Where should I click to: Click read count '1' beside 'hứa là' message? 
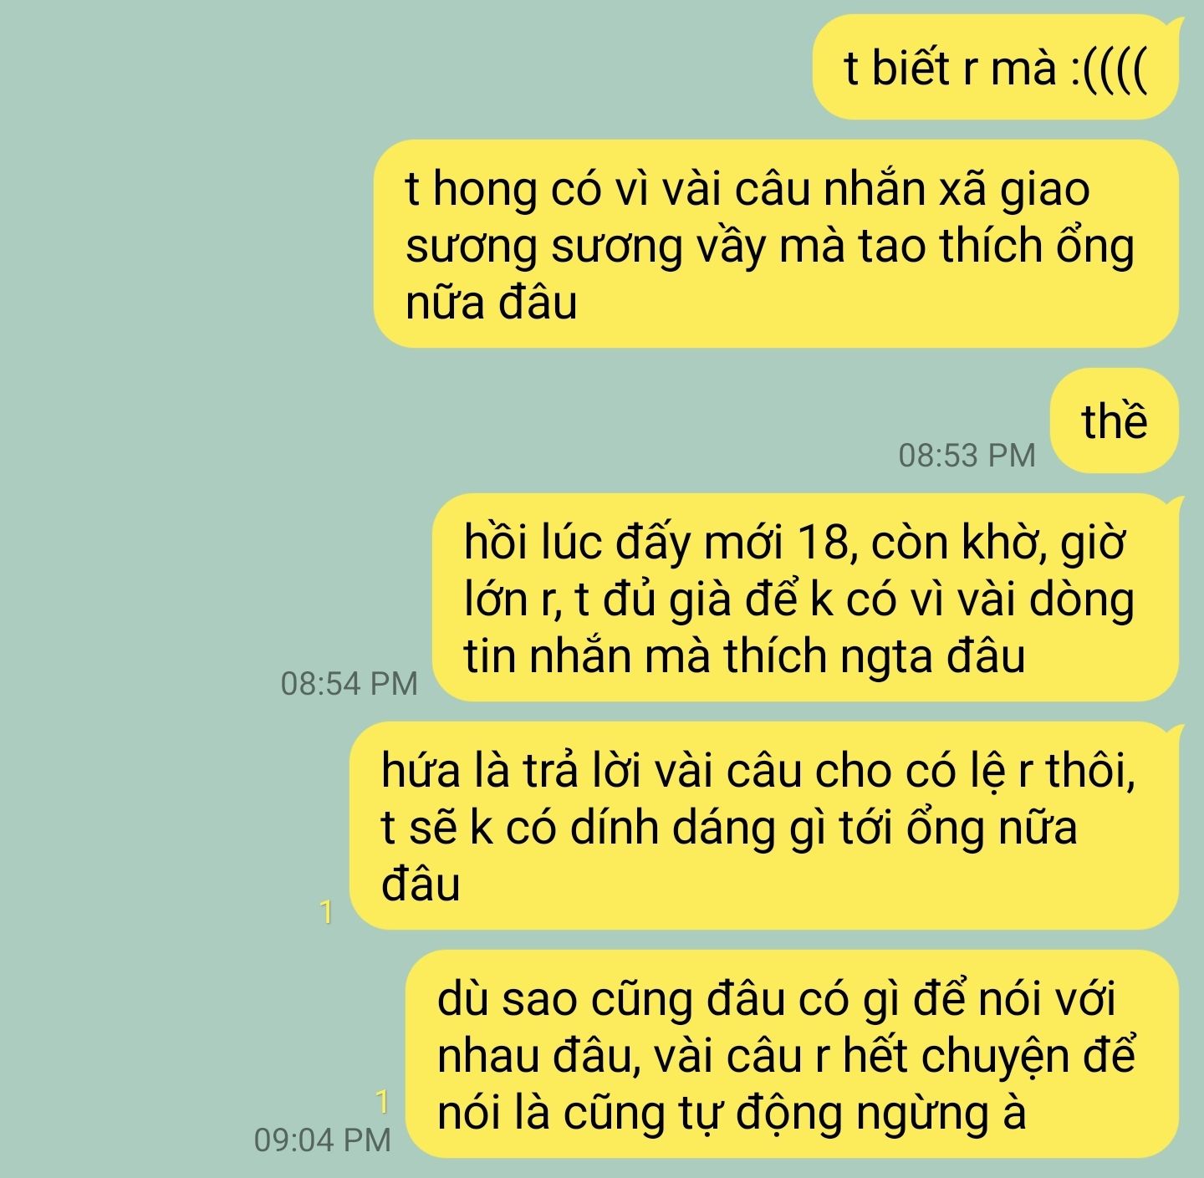327,911
